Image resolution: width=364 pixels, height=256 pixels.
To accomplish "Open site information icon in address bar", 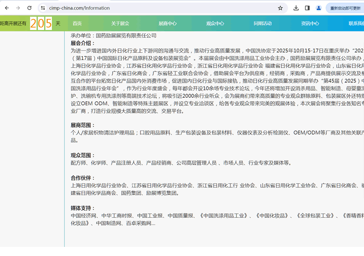I will (x=43, y=8).
